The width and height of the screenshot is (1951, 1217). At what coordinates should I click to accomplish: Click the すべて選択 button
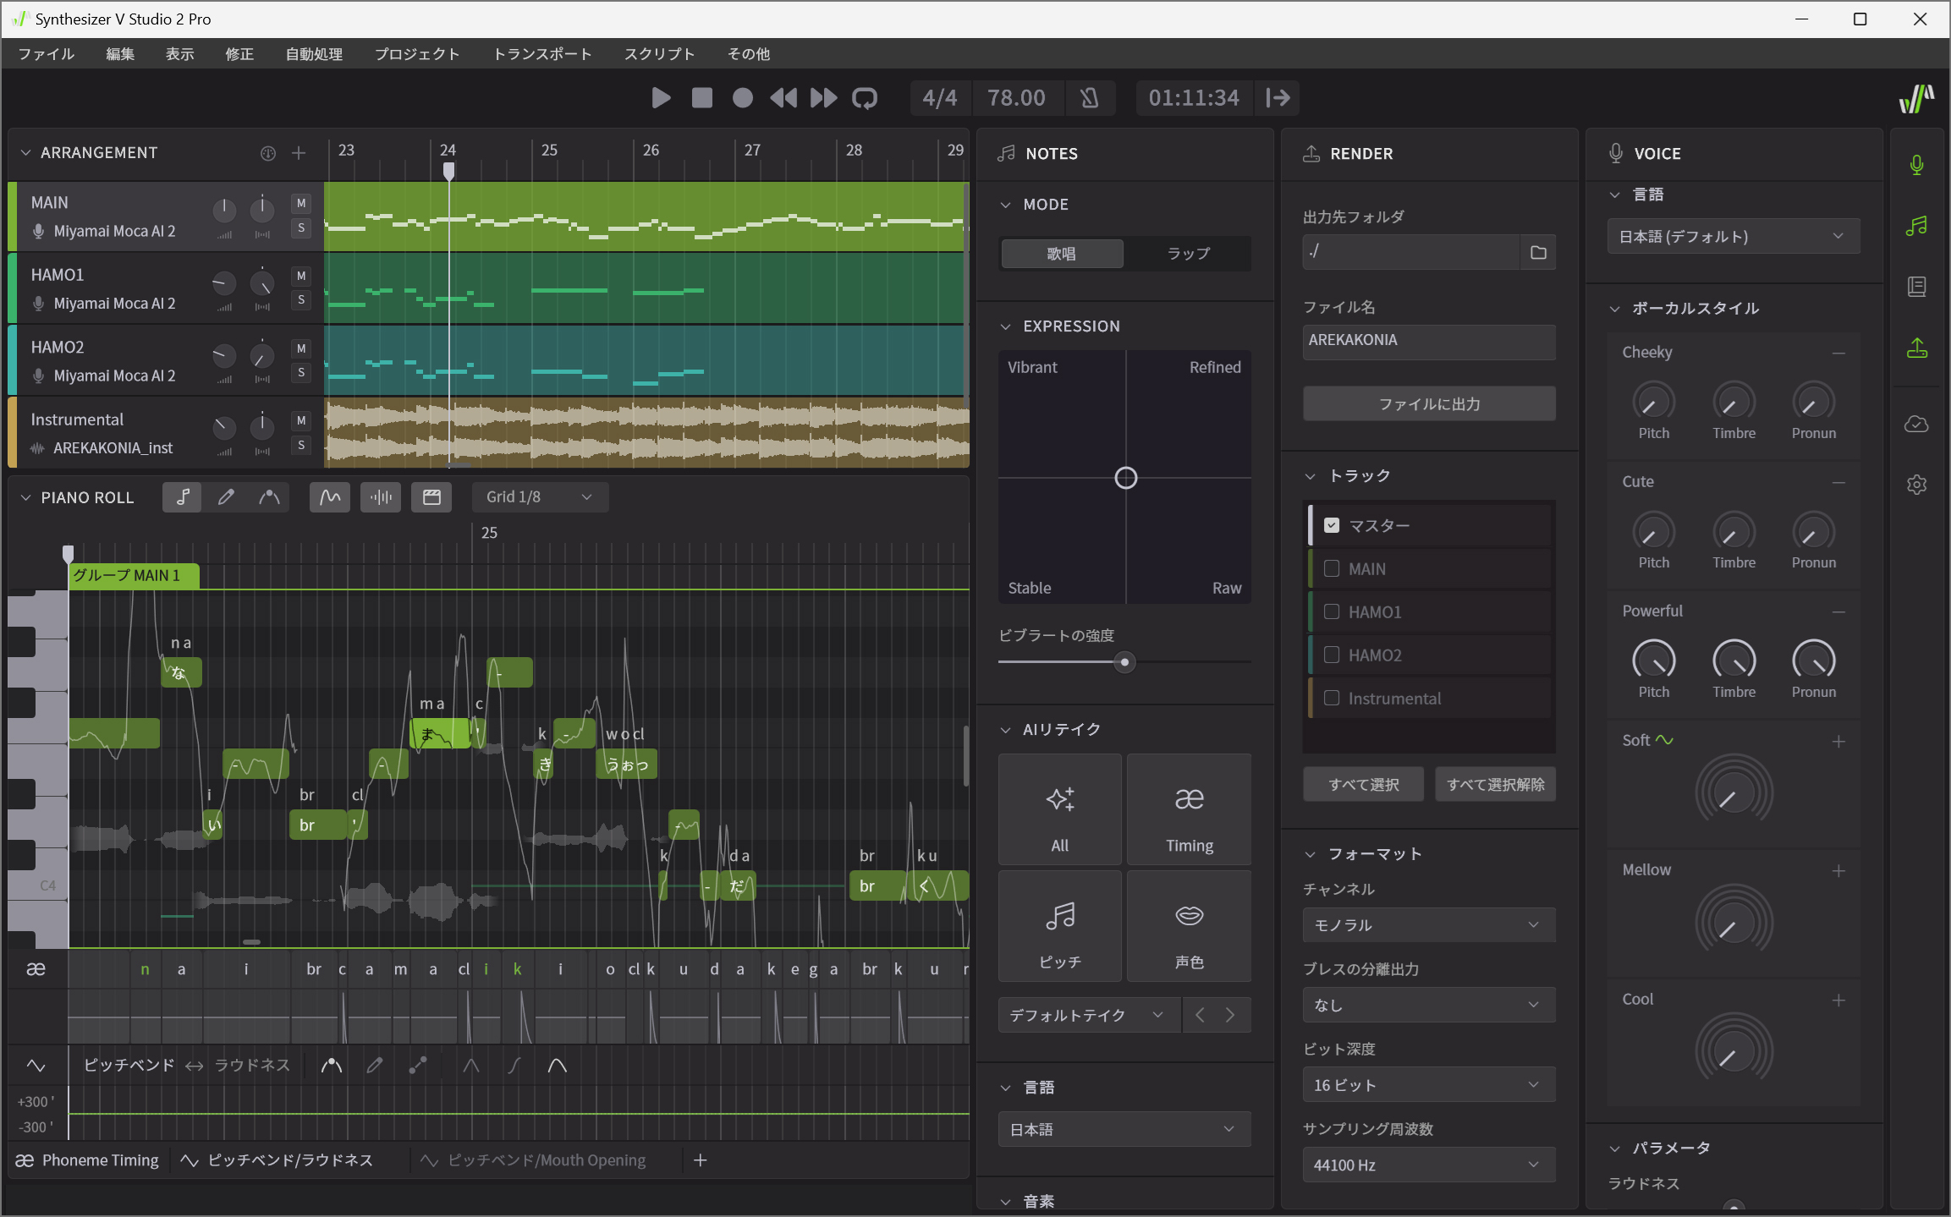tap(1362, 784)
